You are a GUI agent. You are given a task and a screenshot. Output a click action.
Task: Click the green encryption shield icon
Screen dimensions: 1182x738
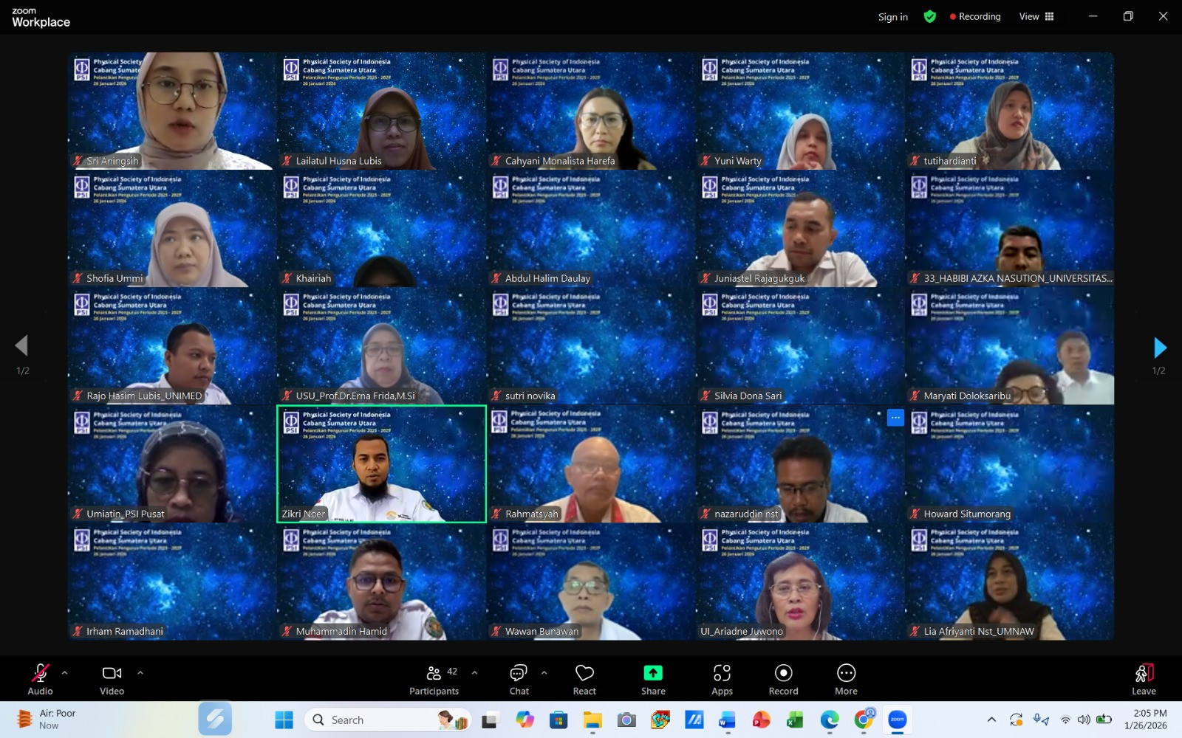(930, 16)
